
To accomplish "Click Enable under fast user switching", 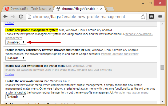I will (x=10, y=74).
